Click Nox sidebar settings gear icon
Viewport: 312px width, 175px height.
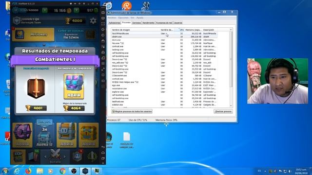pyautogui.click(x=103, y=75)
